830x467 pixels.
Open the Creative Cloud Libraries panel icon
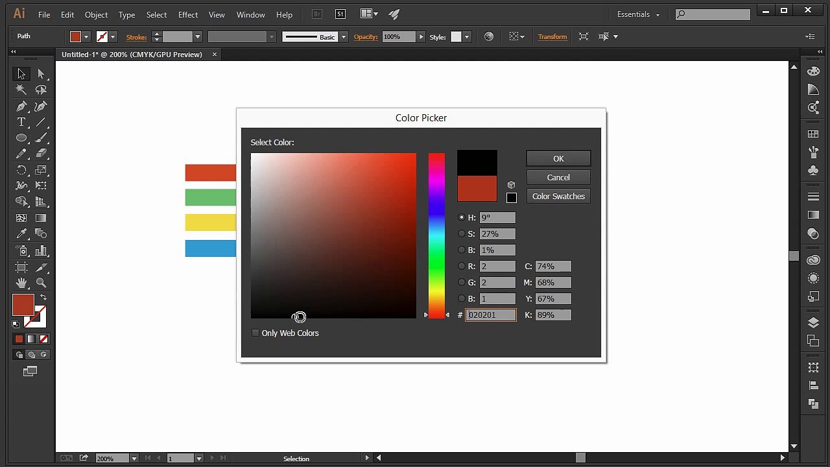[813, 259]
